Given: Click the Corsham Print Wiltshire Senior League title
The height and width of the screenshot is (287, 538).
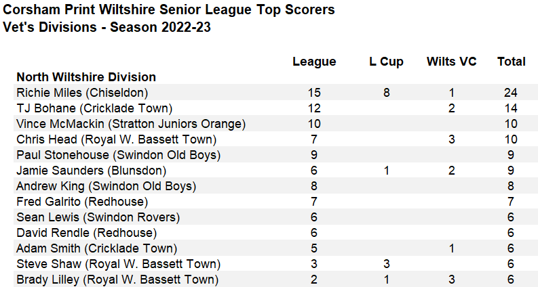Looking at the screenshot, I should point(169,11).
